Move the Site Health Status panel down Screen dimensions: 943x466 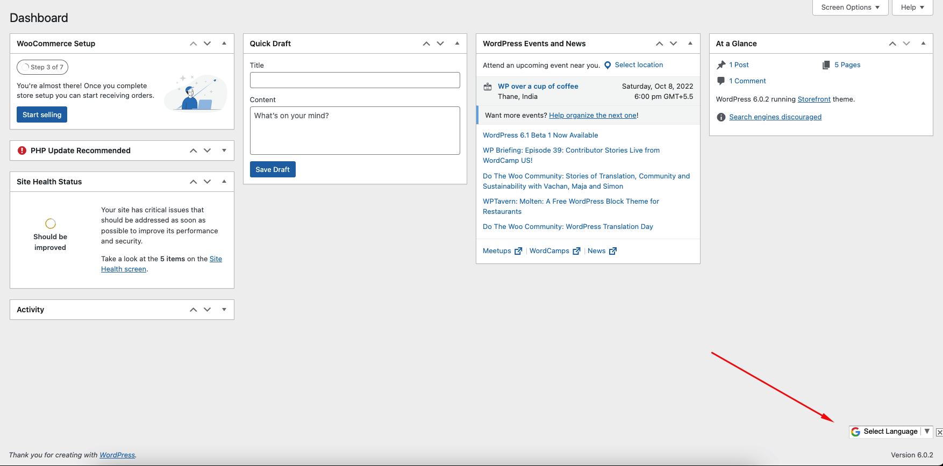pos(207,182)
